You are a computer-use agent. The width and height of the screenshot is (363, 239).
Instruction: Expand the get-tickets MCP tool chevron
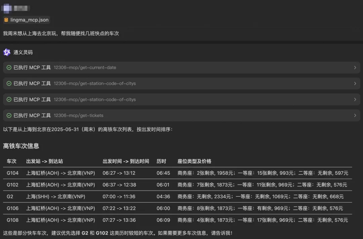[x=355, y=115]
